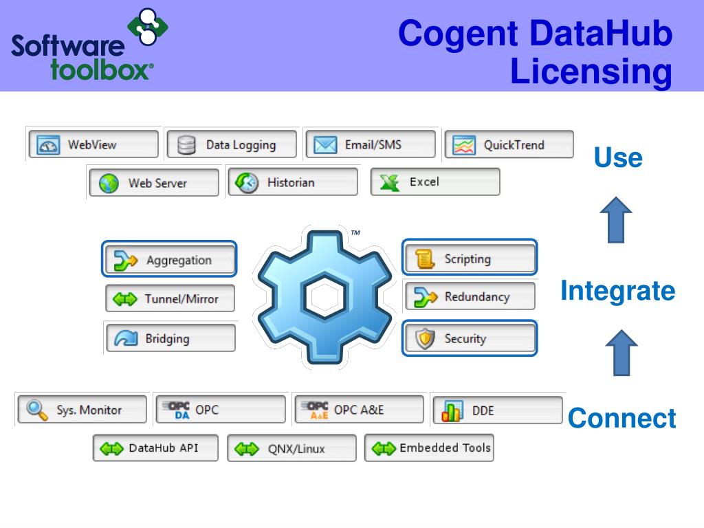Click the Redundancy merge-arrow icon
The width and height of the screenshot is (704, 528).
coord(425,297)
